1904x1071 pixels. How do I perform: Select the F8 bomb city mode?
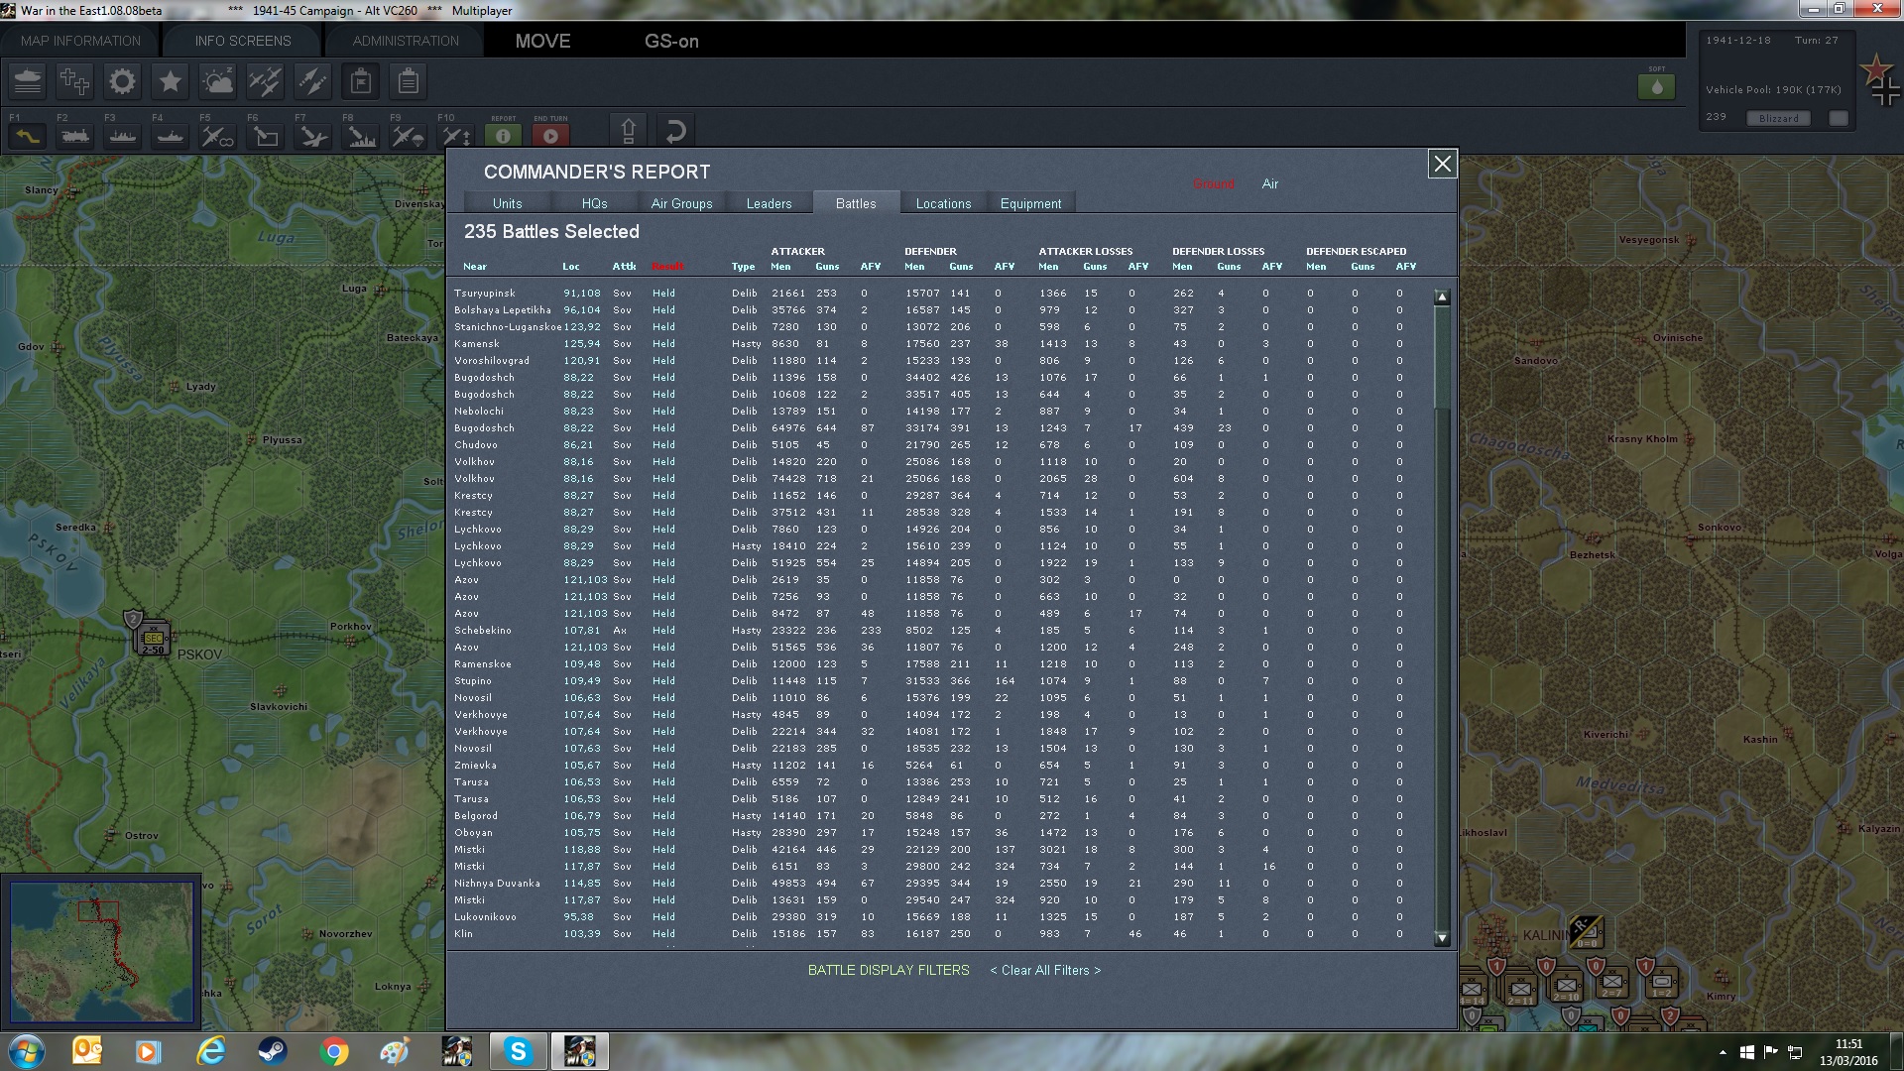[x=361, y=136]
